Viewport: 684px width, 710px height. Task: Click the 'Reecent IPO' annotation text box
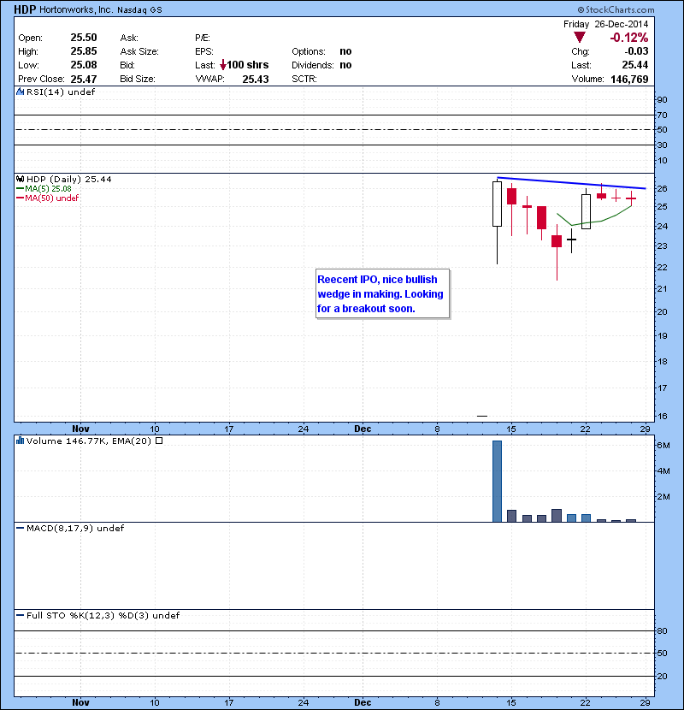coord(382,294)
